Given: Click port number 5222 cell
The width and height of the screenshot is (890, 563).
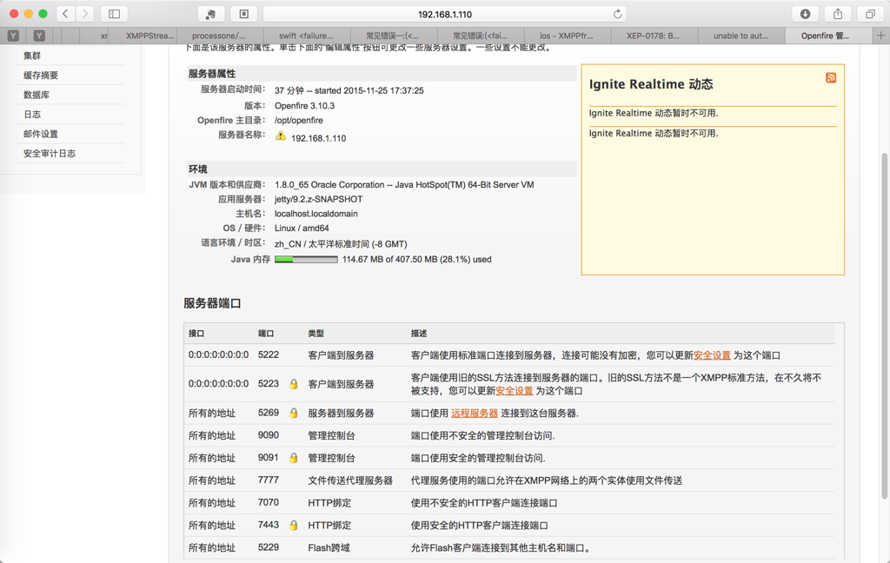Looking at the screenshot, I should click(x=269, y=354).
